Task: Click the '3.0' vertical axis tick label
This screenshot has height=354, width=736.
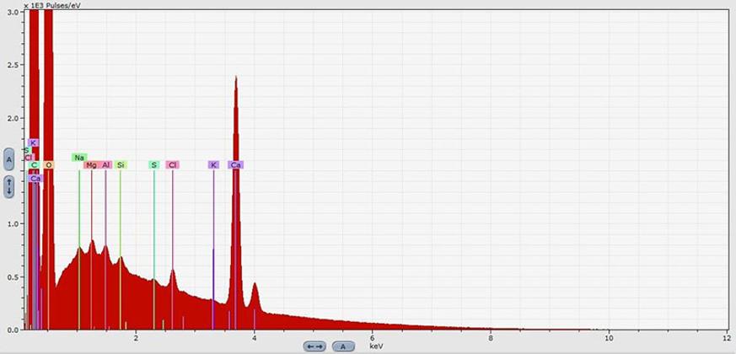Action: tap(13, 12)
